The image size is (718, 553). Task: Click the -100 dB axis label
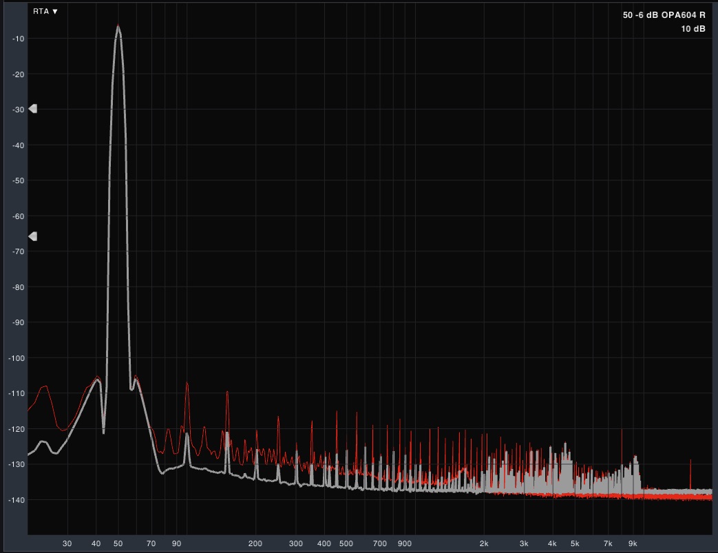17,358
